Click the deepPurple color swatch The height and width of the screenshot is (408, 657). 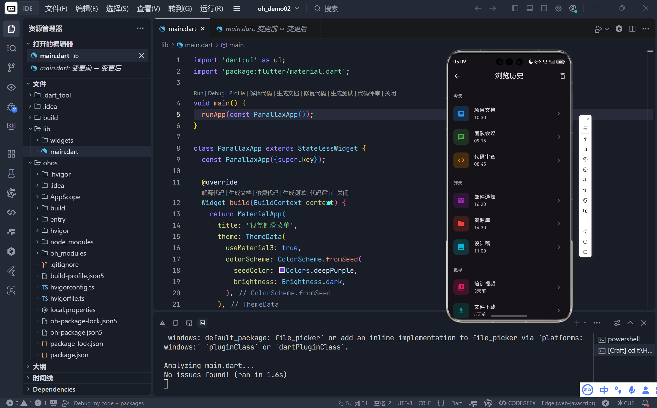tap(282, 270)
